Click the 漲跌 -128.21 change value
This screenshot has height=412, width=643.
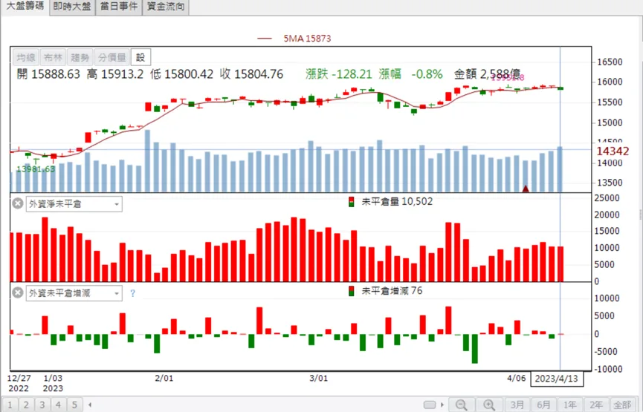tap(339, 74)
